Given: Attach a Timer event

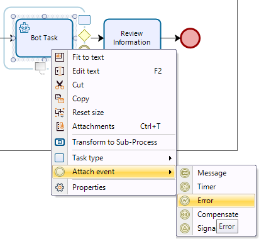Looking at the screenshot, I should pyautogui.click(x=216, y=187).
